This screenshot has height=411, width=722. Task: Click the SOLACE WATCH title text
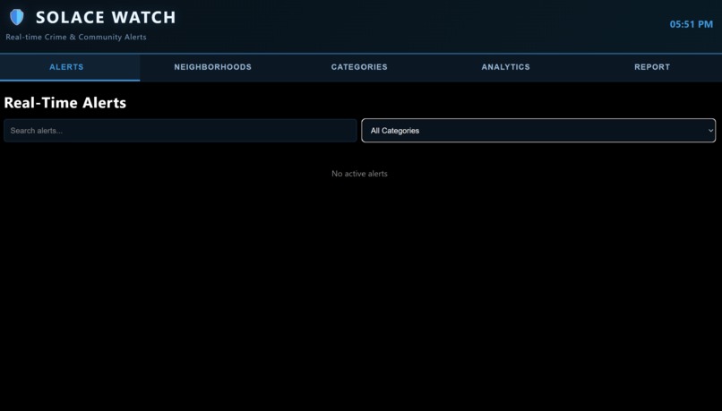[106, 18]
